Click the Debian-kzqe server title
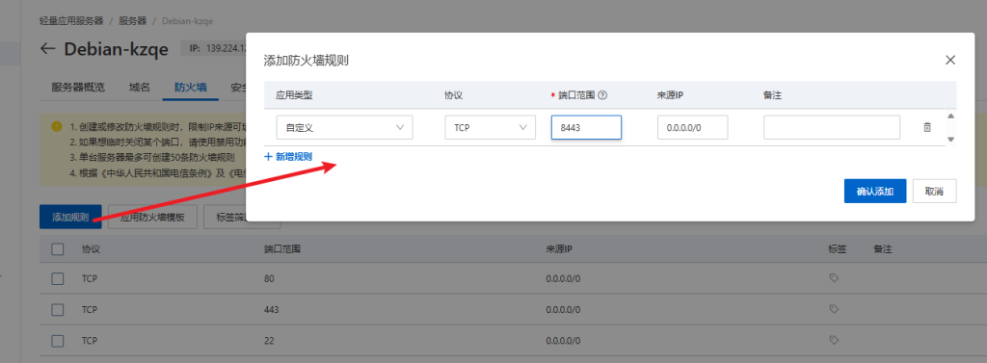The height and width of the screenshot is (363, 987). [x=116, y=49]
